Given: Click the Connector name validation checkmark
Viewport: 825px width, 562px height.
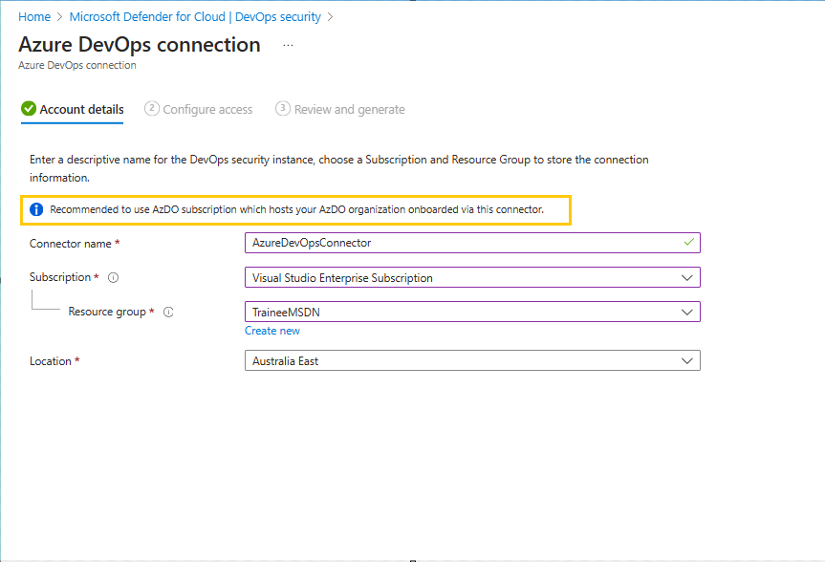Looking at the screenshot, I should click(x=688, y=243).
